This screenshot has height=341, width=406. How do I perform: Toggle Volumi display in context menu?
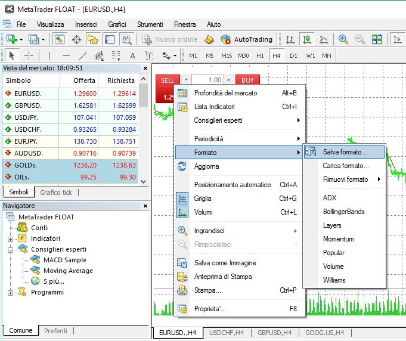[x=203, y=212]
